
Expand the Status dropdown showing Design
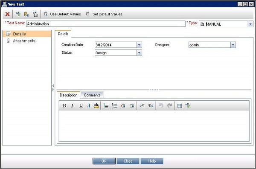tap(139, 53)
